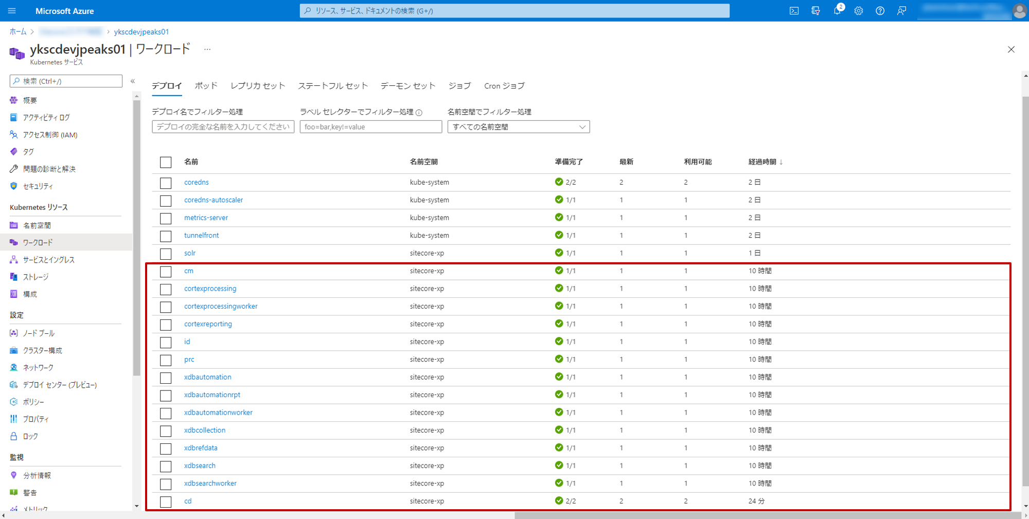This screenshot has width=1029, height=519.
Task: Select ワークロード in the sidebar
Action: tap(66, 242)
